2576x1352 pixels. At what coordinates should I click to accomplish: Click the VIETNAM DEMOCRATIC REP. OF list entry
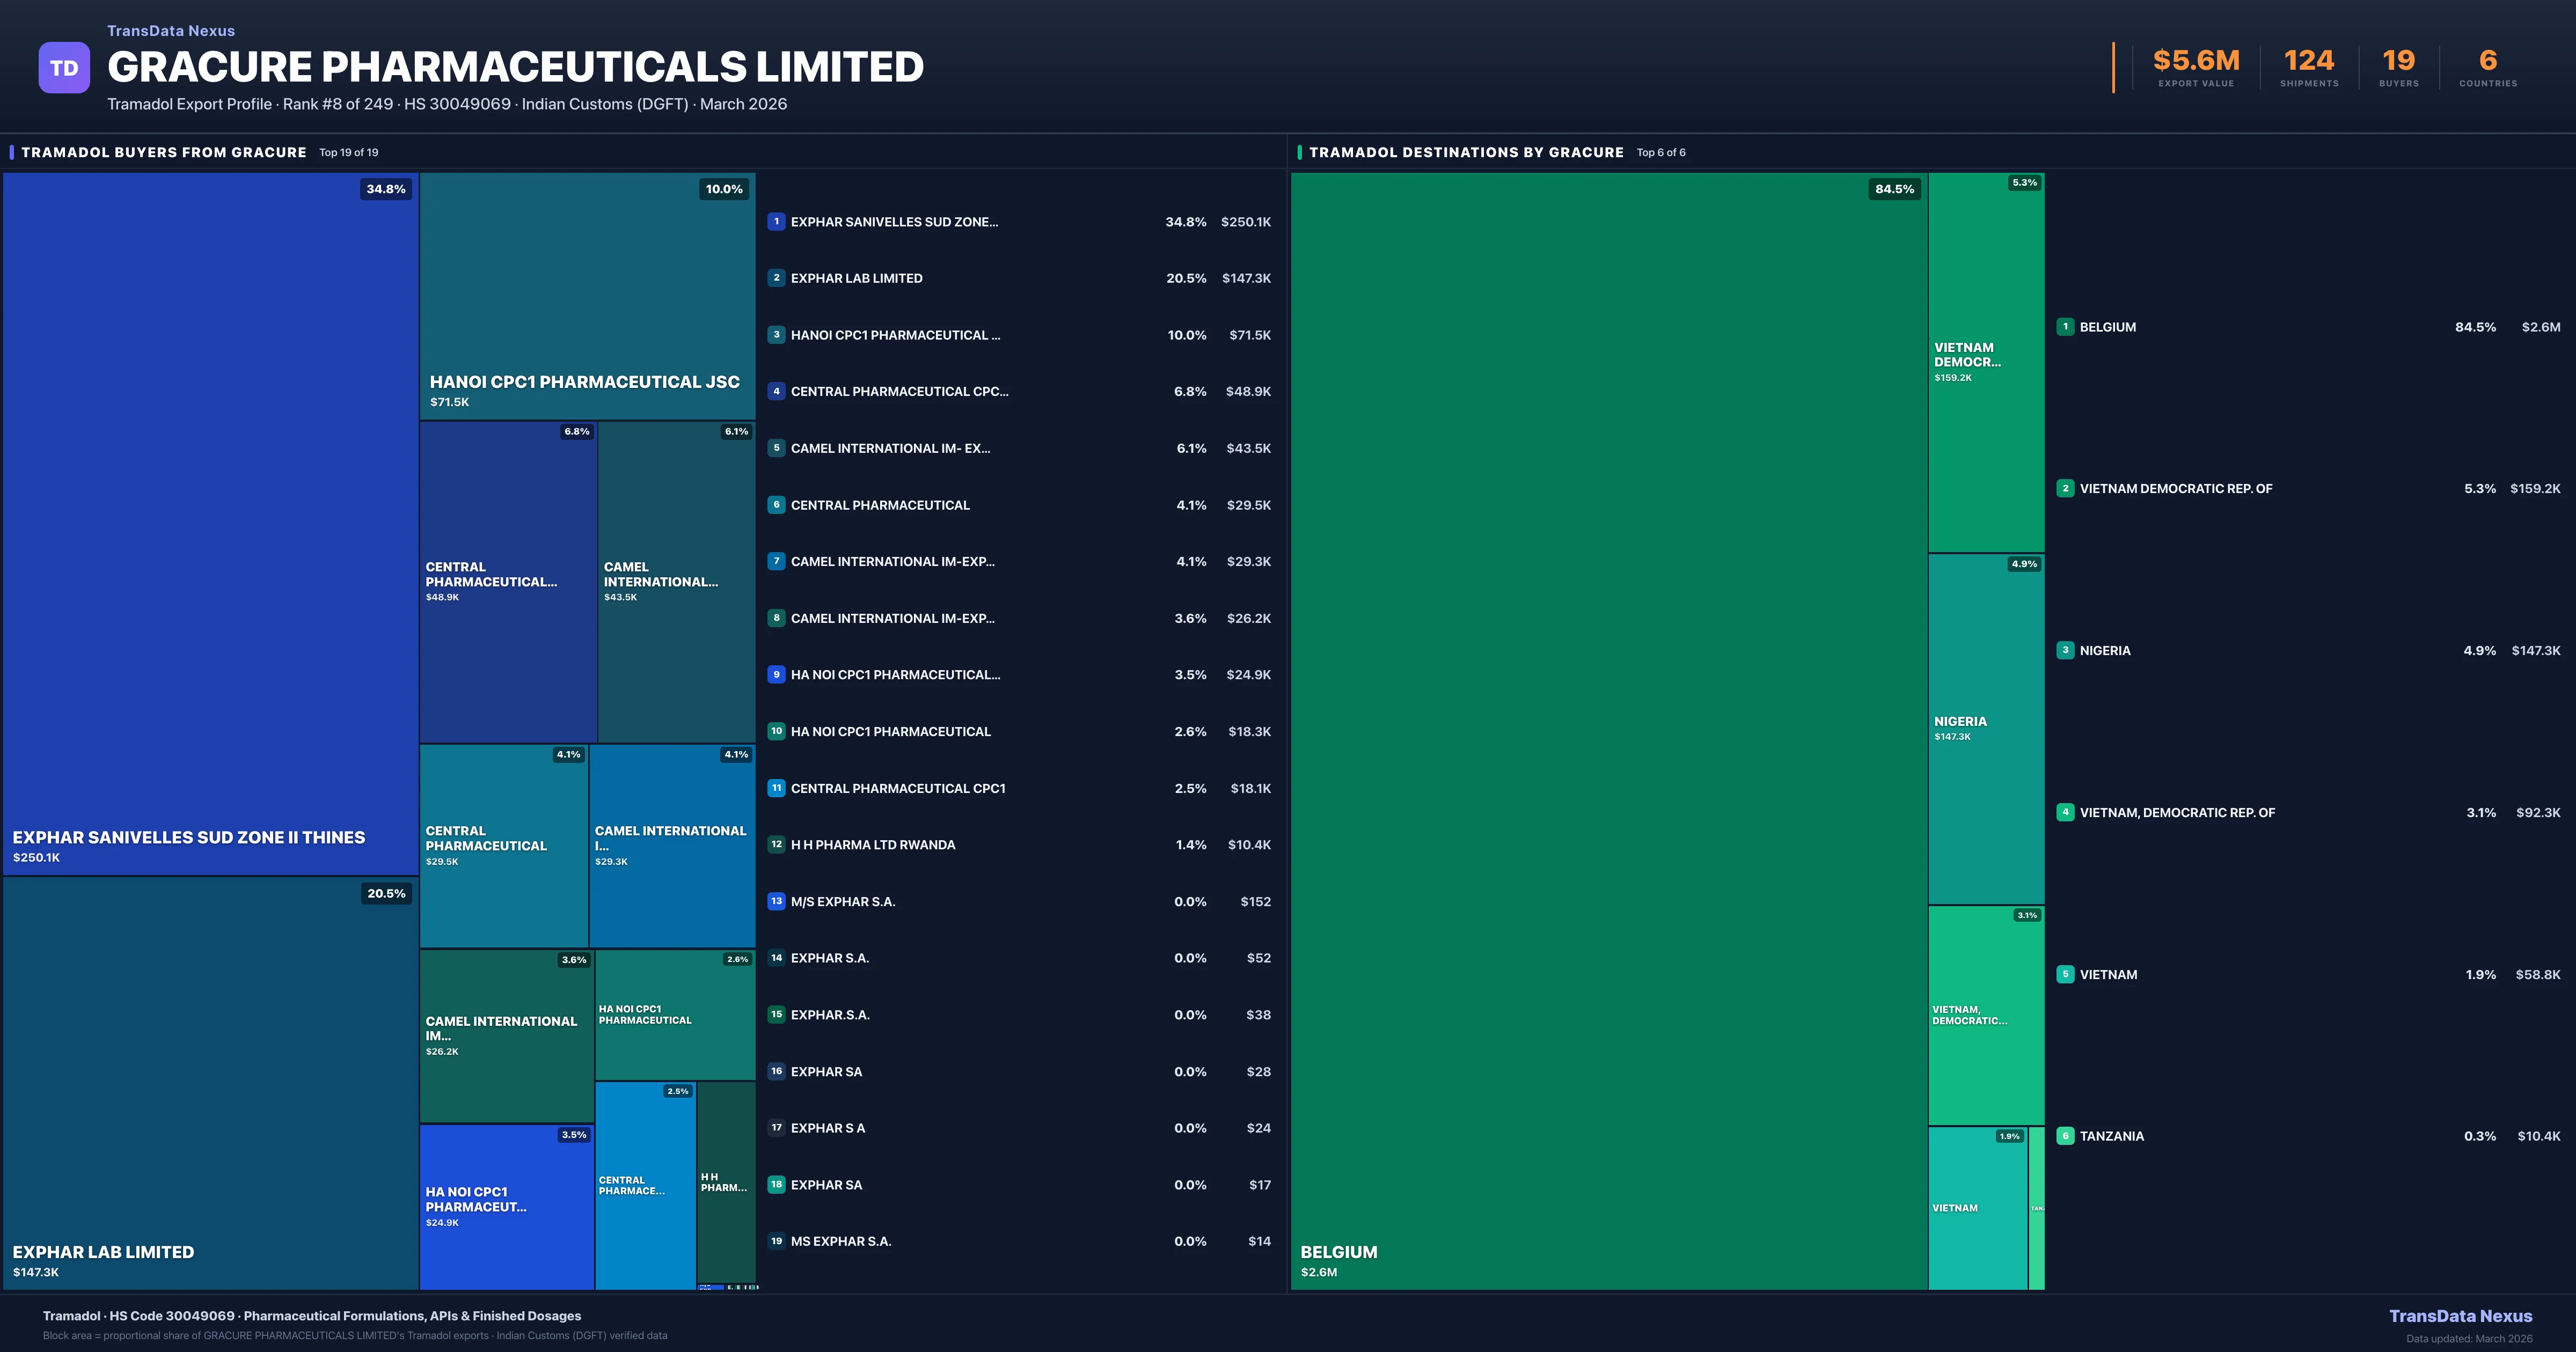[2176, 489]
